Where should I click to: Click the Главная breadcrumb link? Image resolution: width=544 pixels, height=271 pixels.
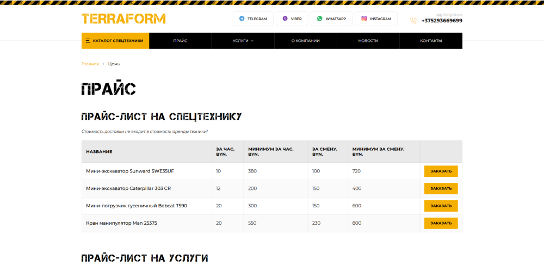coord(90,64)
